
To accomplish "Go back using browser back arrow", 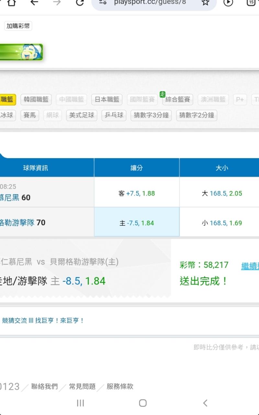I will (34, 3).
